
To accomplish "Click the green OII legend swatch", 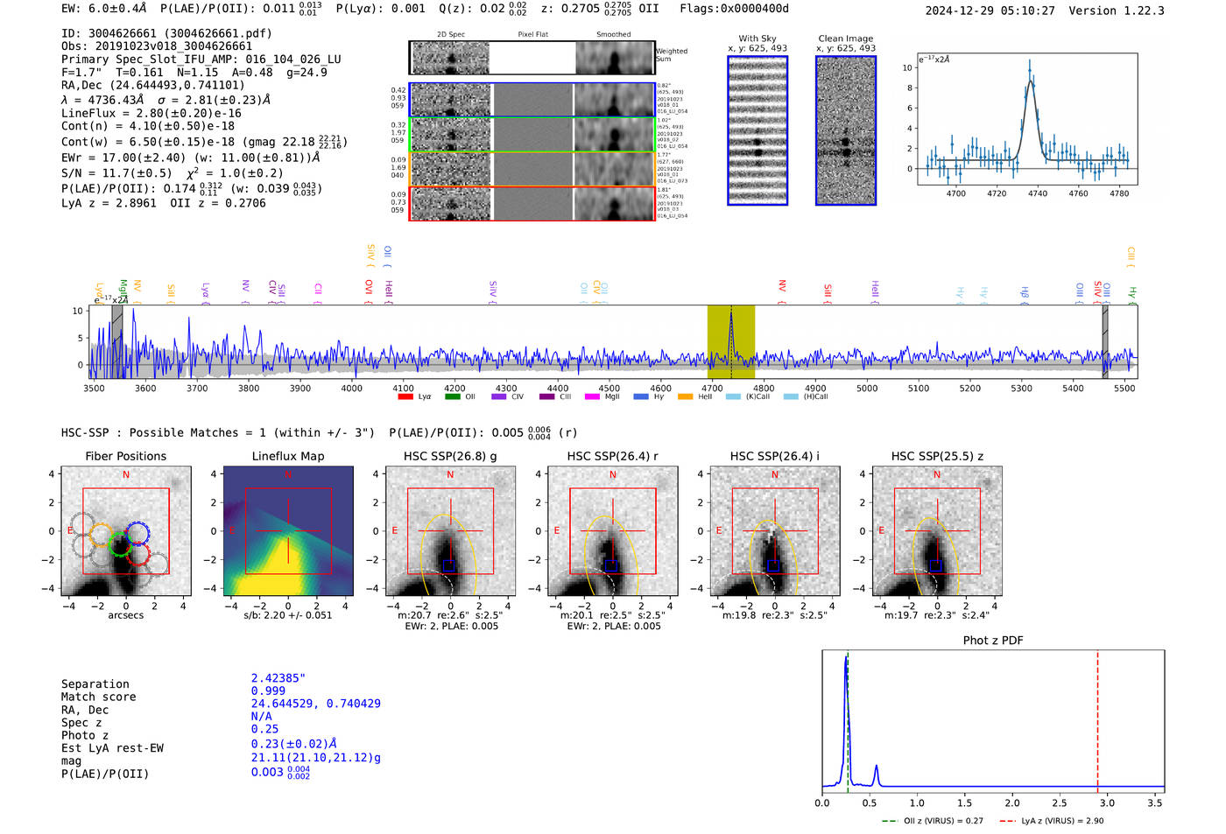I will [452, 396].
